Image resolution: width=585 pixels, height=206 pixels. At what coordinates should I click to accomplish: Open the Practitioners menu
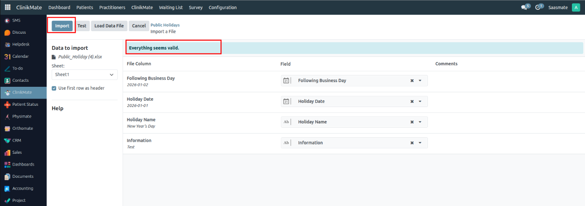coord(112,7)
